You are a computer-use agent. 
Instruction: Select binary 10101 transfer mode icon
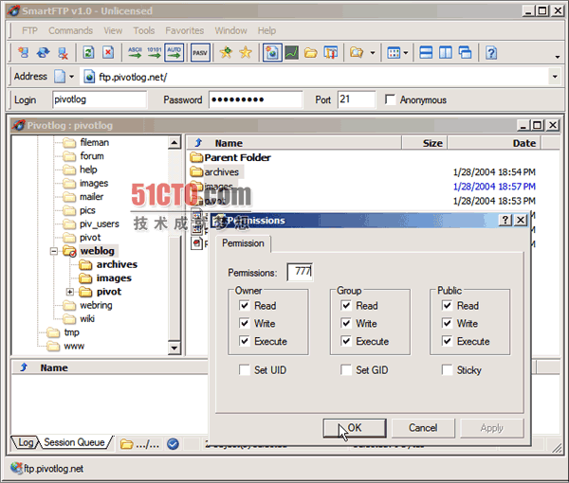coord(155,53)
